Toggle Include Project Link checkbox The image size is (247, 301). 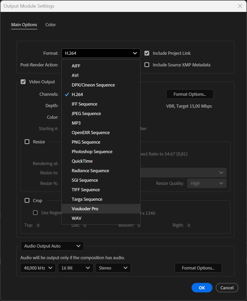[147, 53]
